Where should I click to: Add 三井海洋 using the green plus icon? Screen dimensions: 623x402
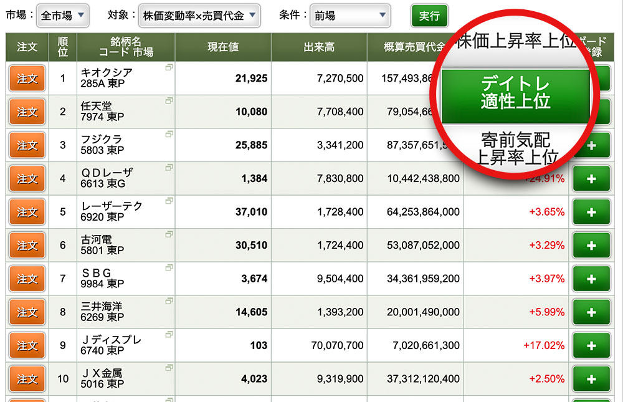pyautogui.click(x=591, y=312)
